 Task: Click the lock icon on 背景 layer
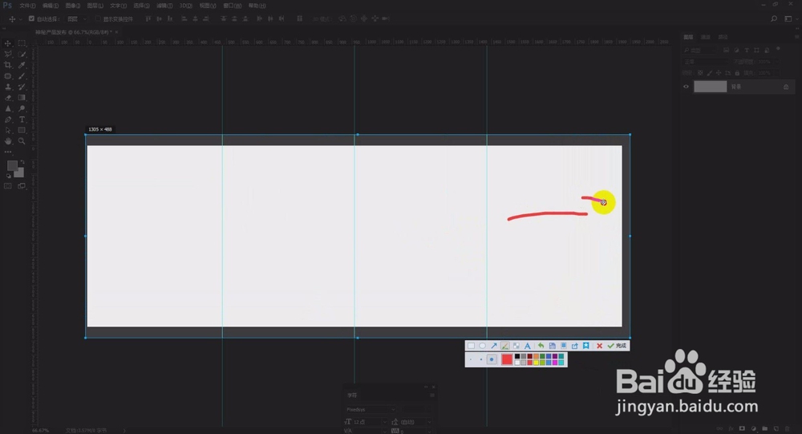point(786,87)
